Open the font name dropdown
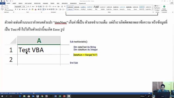Viewport: 174px width, 98px height. (x=22, y=7)
